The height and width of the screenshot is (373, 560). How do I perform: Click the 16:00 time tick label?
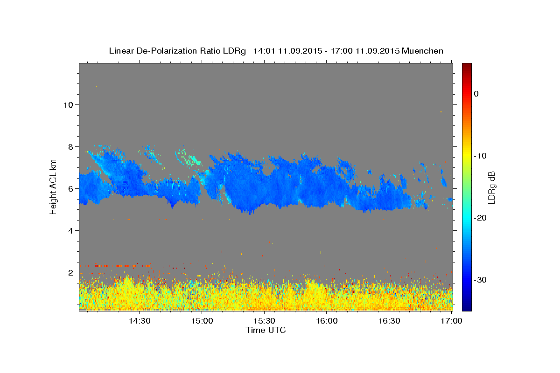tap(327, 321)
